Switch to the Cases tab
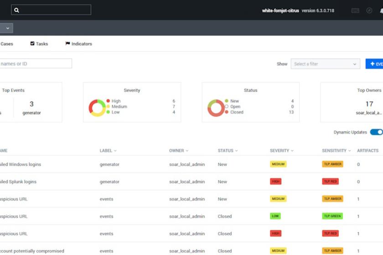Image resolution: width=383 pixels, height=255 pixels. (6, 44)
